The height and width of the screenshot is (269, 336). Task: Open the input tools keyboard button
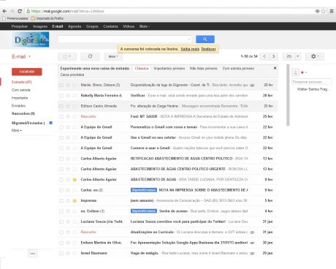pos(289,56)
